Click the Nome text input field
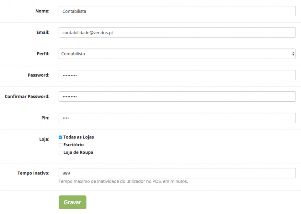This screenshot has height=214, width=301. point(177,11)
